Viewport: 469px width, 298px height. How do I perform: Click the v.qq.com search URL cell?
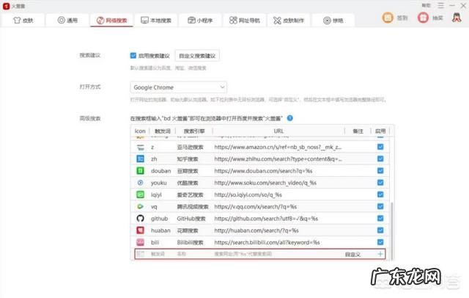click(256, 207)
